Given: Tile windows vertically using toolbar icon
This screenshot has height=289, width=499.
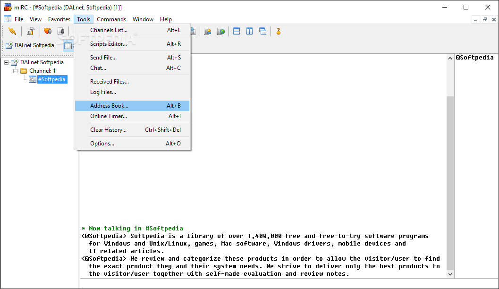Looking at the screenshot, I should tap(249, 31).
